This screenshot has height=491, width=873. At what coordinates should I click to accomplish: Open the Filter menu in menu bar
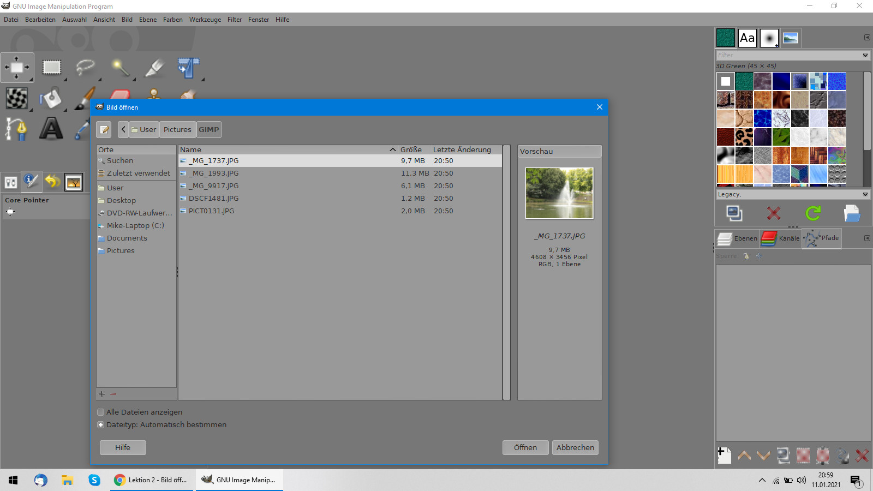[x=235, y=20]
